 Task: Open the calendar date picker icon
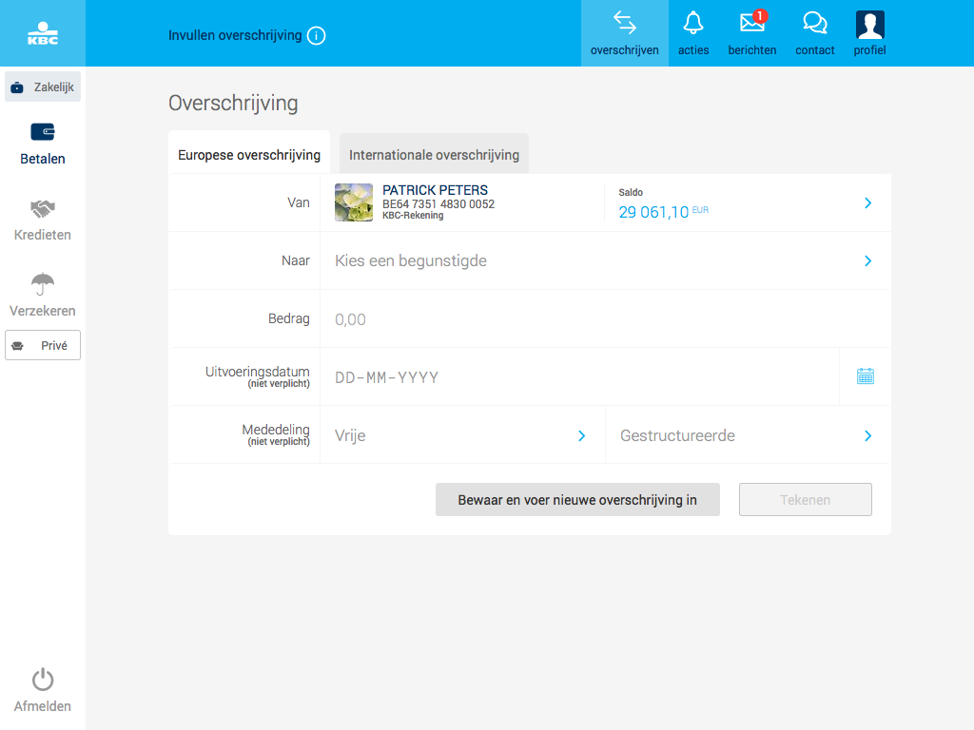point(865,376)
